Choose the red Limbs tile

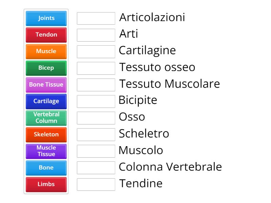coord(46,184)
